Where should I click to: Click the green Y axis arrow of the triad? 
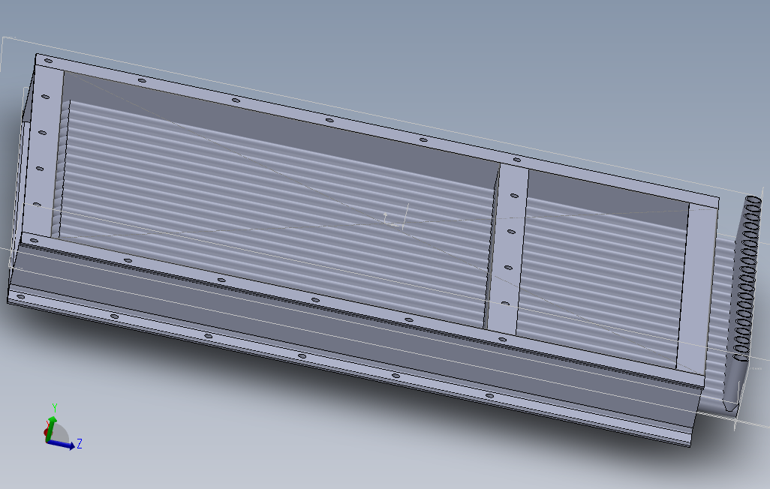click(x=50, y=427)
